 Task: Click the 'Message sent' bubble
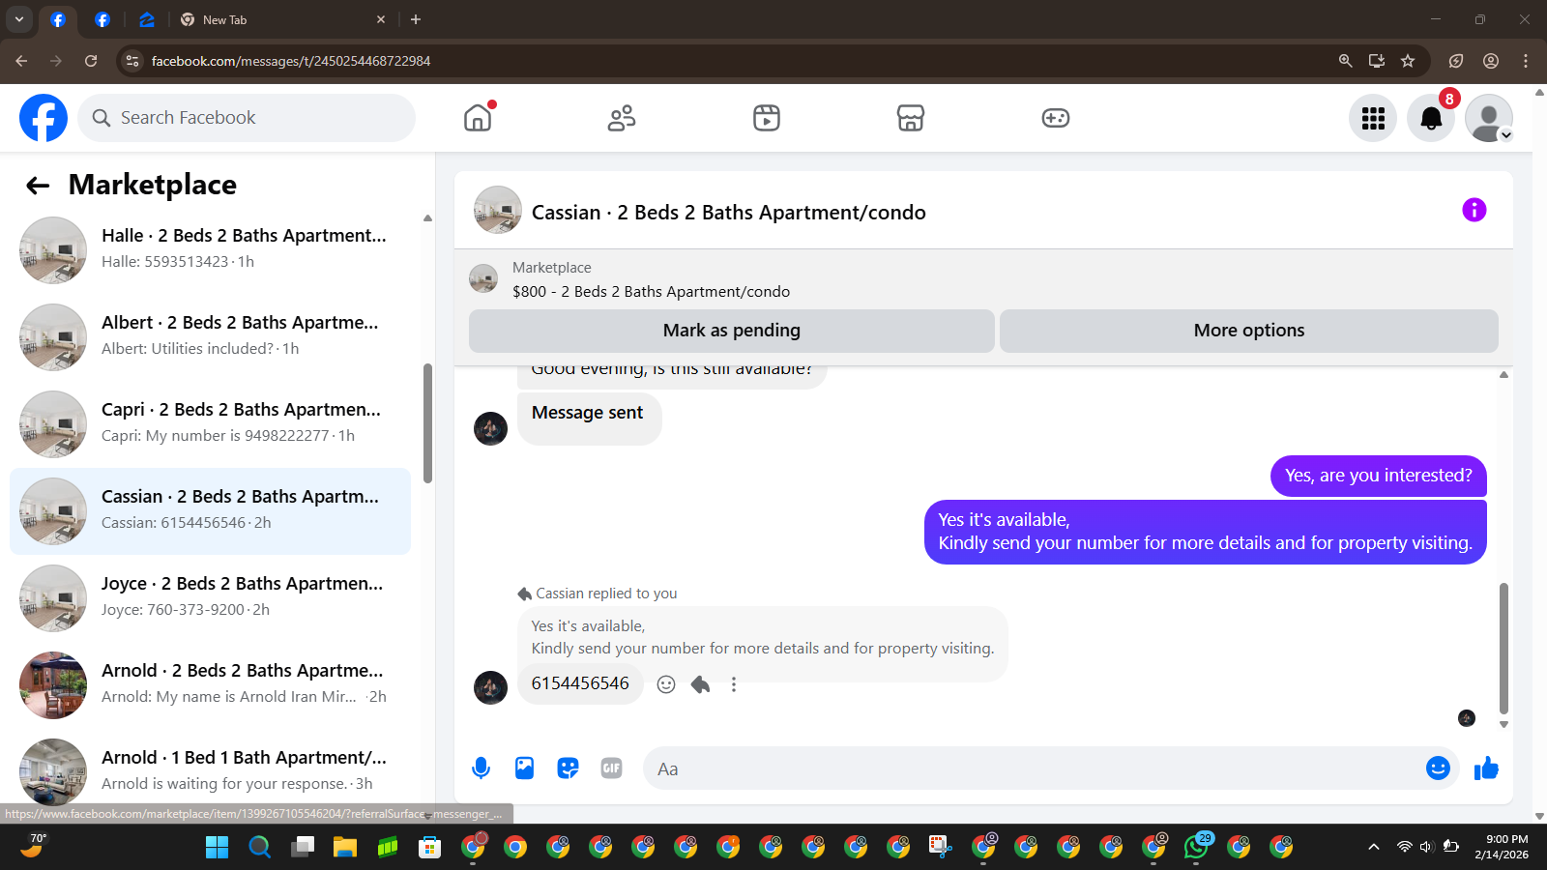589,418
